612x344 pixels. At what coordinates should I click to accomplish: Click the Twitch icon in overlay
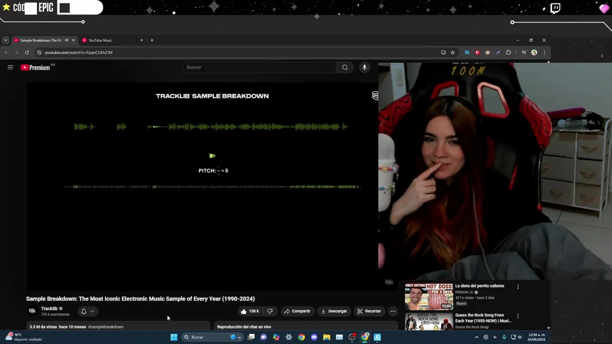coord(555,8)
